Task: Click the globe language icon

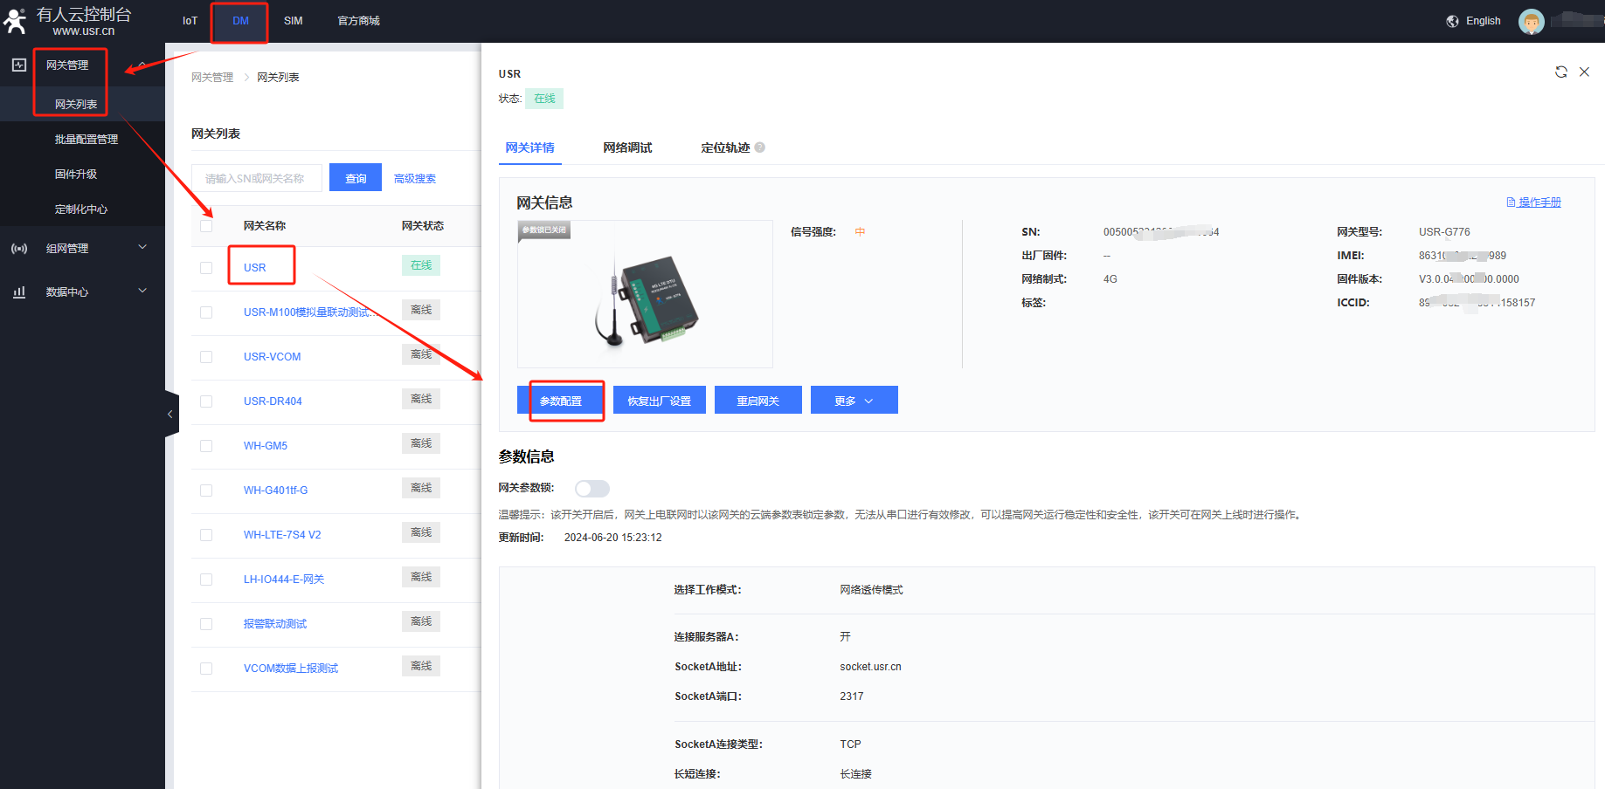Action: tap(1452, 21)
